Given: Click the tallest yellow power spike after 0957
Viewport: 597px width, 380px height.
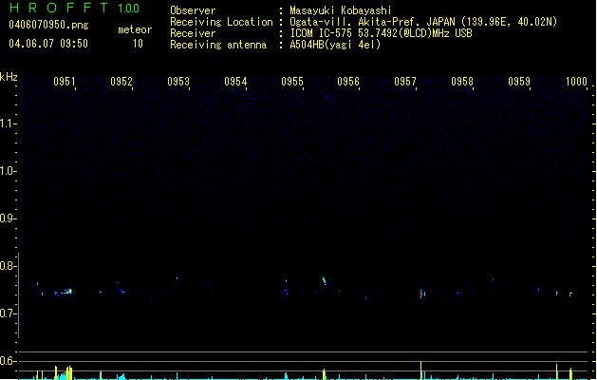Looking at the screenshot, I should coord(420,370).
